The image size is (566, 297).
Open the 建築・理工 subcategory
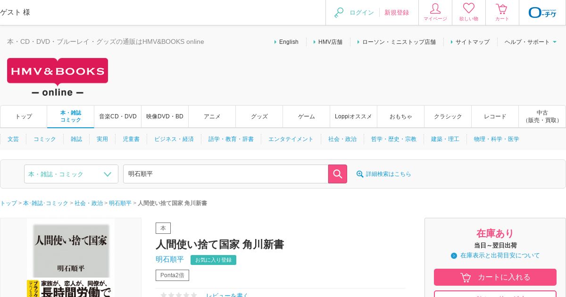445,139
